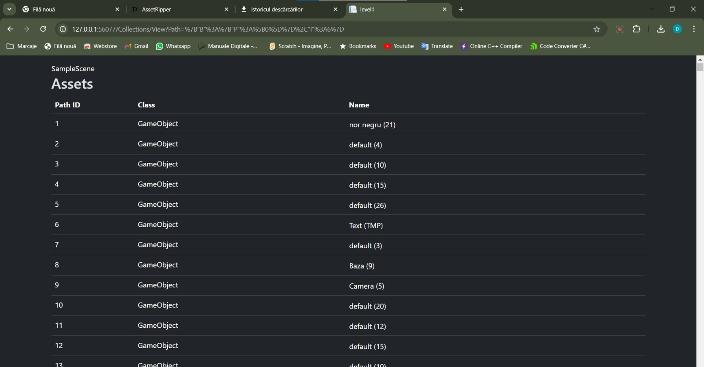Open the Webstore bookmark
Viewport: 704px width, 367px height.
(100, 46)
